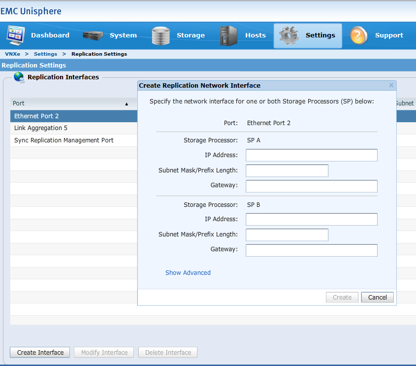The width and height of the screenshot is (416, 366).
Task: Click the Support question mark icon
Action: pos(359,35)
